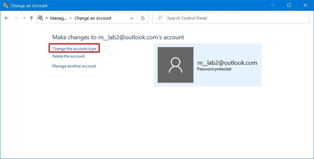Screen dimensions: 314x159
Task: Refresh the Change an Account page
Action: coord(142,18)
